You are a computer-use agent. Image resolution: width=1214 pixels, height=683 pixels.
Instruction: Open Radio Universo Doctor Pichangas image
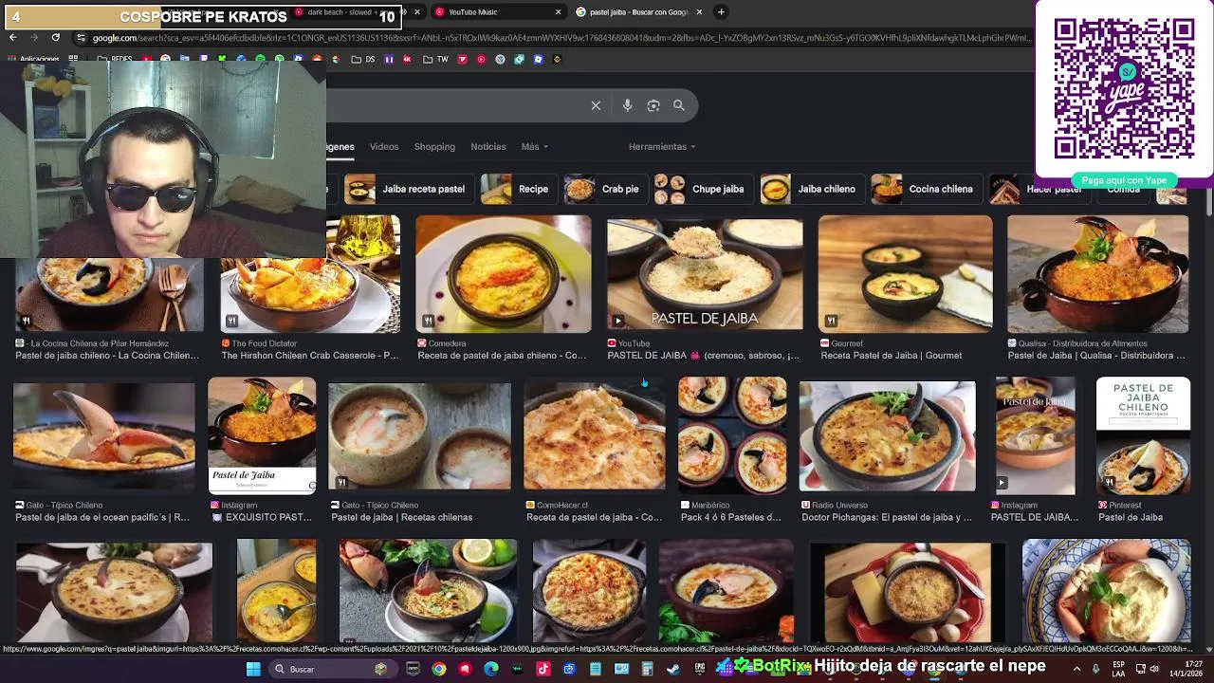pyautogui.click(x=888, y=436)
